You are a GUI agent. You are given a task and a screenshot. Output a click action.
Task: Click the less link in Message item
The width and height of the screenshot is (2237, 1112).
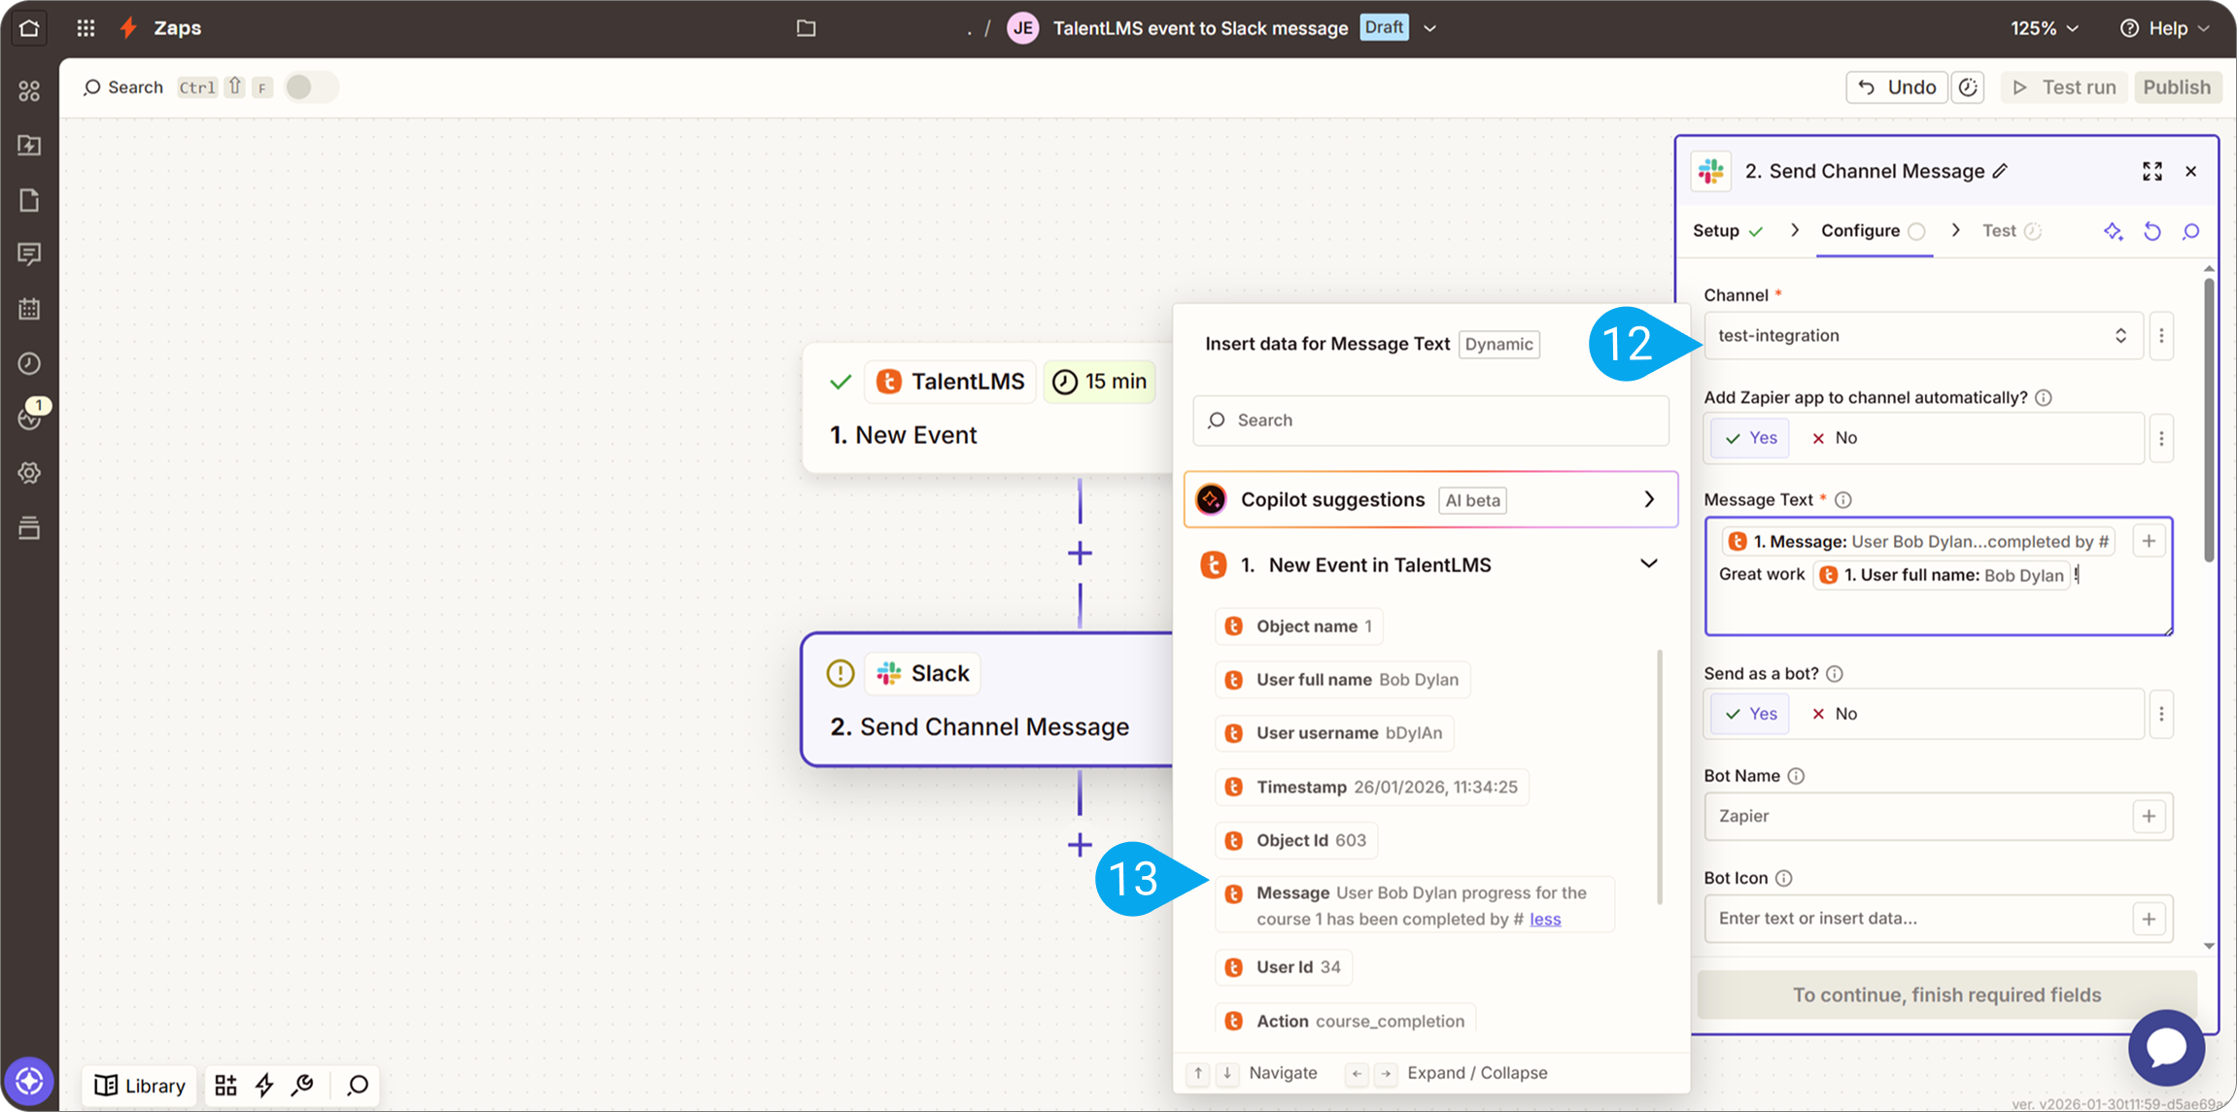click(x=1545, y=919)
